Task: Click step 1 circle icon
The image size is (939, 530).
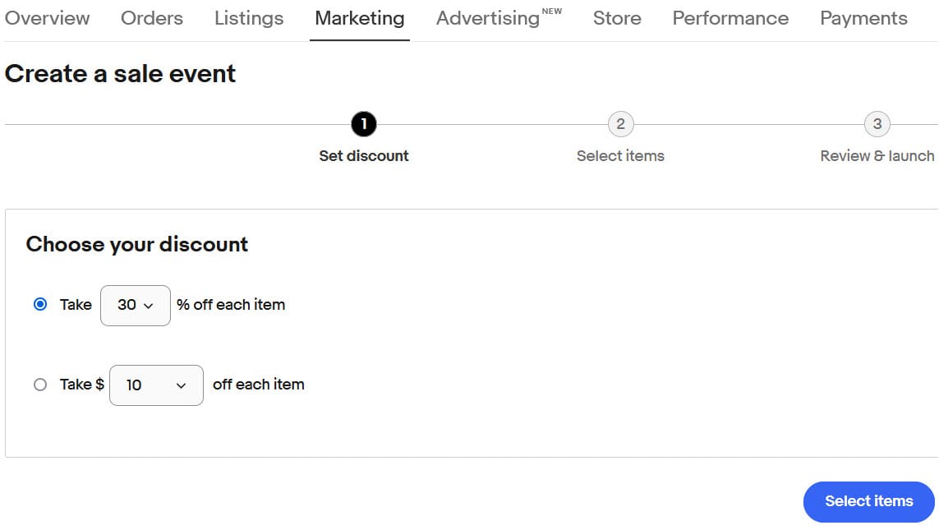Action: (x=363, y=125)
